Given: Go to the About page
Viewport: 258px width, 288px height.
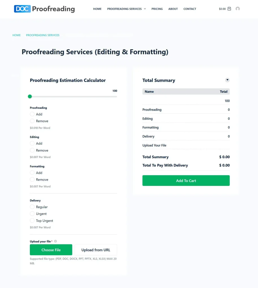Looking at the screenshot, I should click(173, 9).
